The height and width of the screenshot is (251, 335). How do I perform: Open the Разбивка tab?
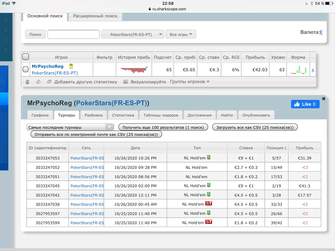point(94,115)
